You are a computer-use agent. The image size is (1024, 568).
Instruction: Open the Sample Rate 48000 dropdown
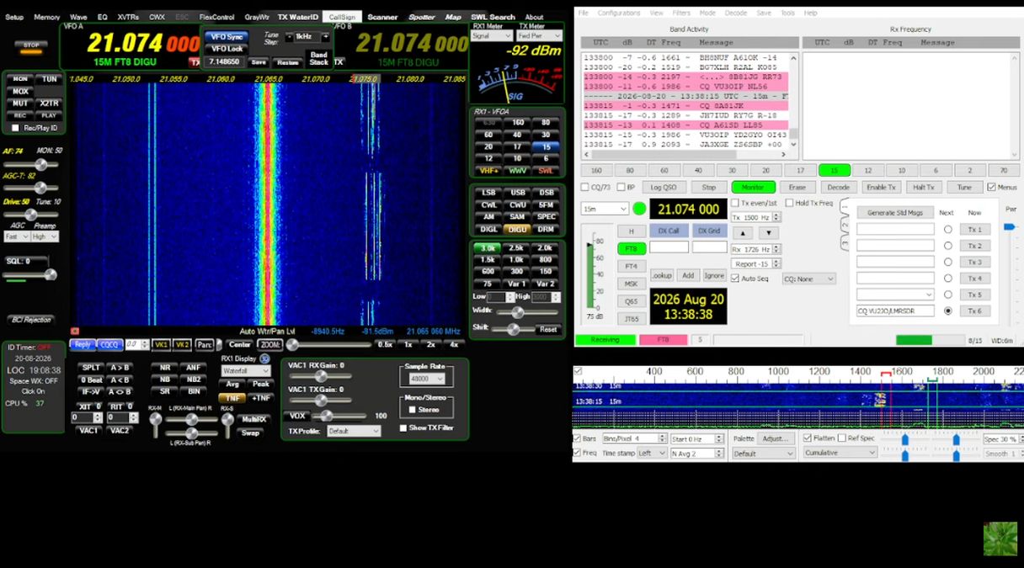426,379
